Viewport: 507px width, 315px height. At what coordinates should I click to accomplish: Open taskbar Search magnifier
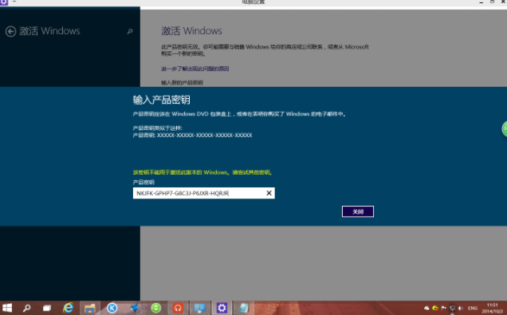coord(26,308)
